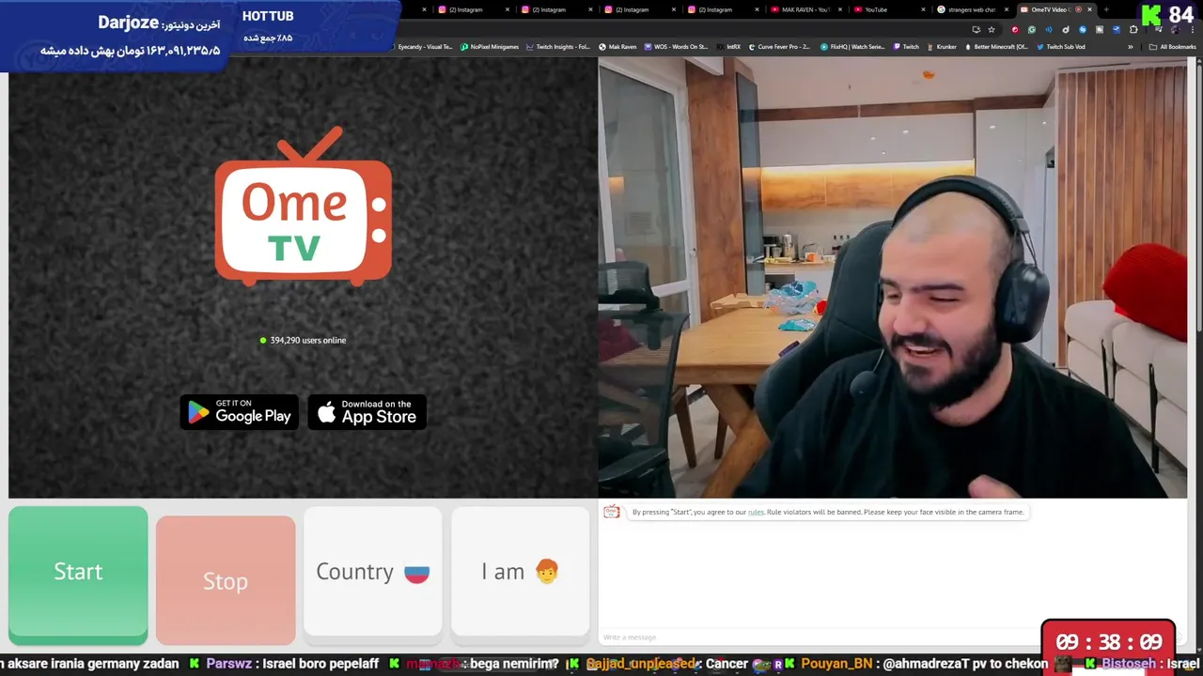Click the Russian flag icon on Country

[x=416, y=573]
